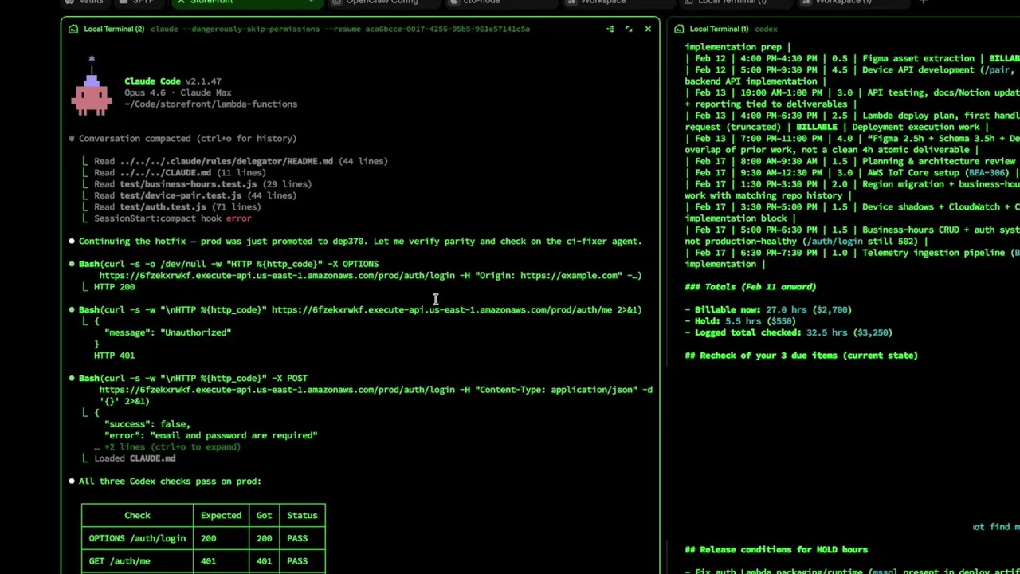Click the claude --dangerously-skip-permissions command text
This screenshot has width=1020, height=574.
(340, 29)
